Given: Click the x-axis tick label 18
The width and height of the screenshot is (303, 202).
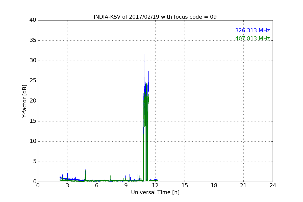Looking at the screenshot, I should click(214, 186).
